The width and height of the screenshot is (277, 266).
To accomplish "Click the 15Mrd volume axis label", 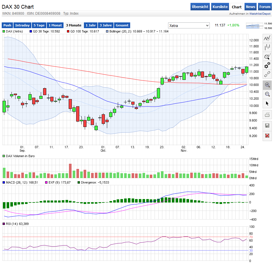I will click(254, 159).
